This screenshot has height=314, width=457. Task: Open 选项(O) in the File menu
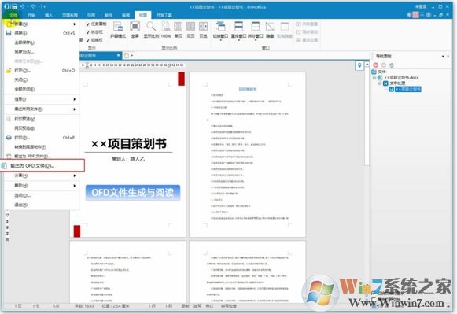click(41, 195)
